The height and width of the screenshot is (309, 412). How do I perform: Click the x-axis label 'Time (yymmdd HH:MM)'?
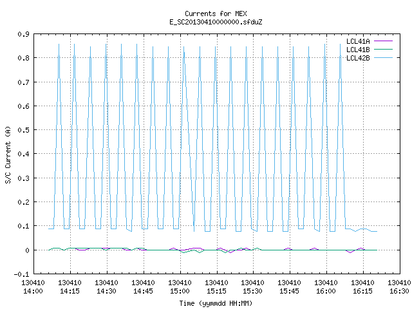pos(216,303)
